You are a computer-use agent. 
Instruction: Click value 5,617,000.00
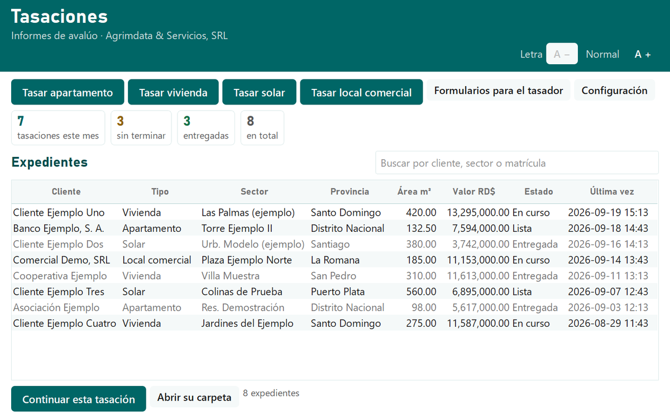tap(481, 307)
